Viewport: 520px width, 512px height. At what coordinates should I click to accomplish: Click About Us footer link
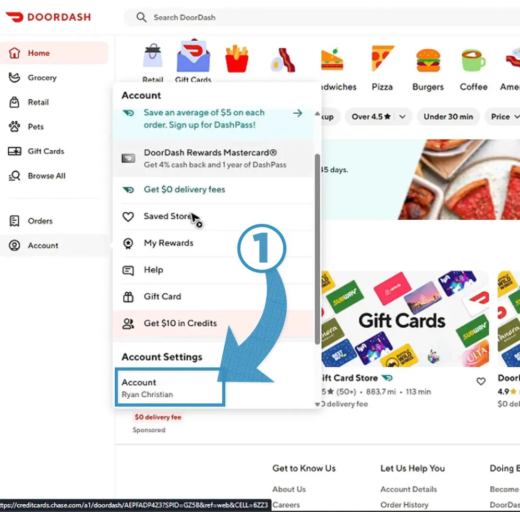coord(289,489)
